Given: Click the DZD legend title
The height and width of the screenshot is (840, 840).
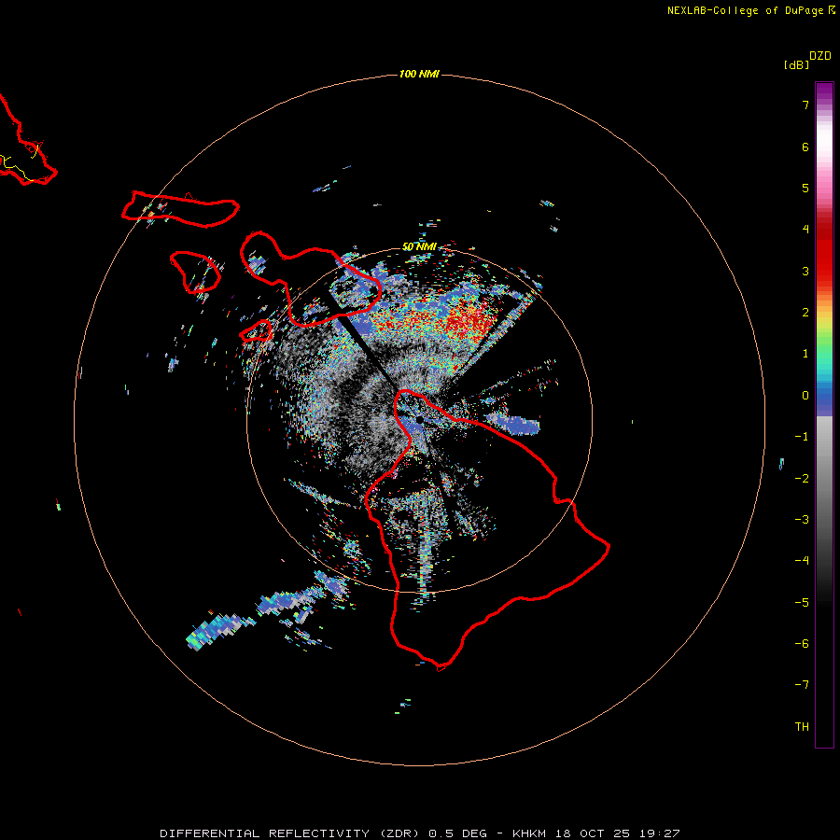Looking at the screenshot, I should (x=820, y=56).
